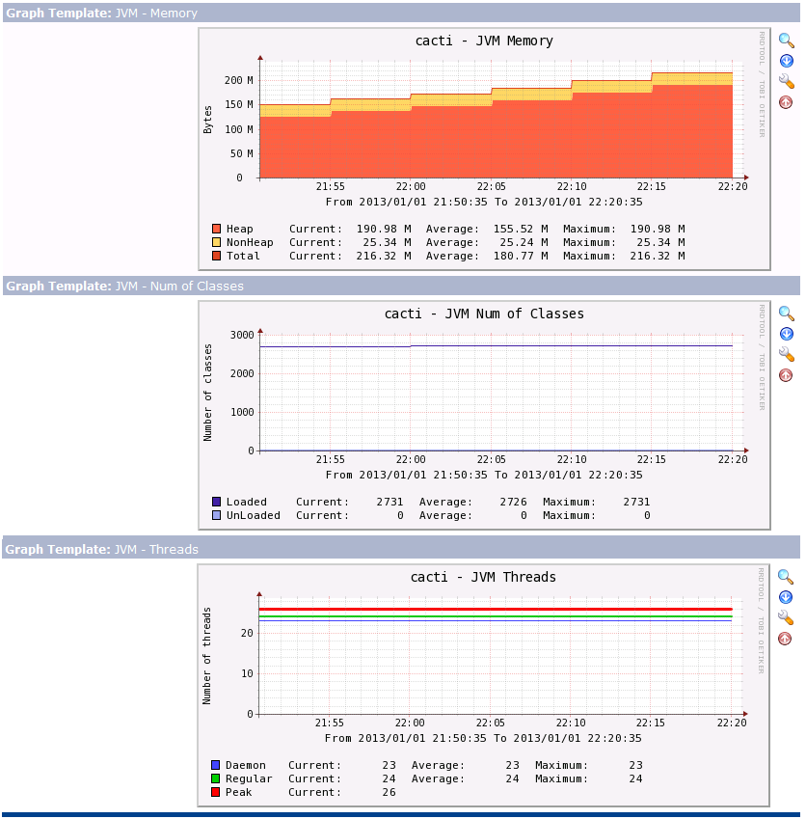This screenshot has height=819, width=806.
Task: Open wrench properties for JVM Threads graph
Action: [785, 618]
